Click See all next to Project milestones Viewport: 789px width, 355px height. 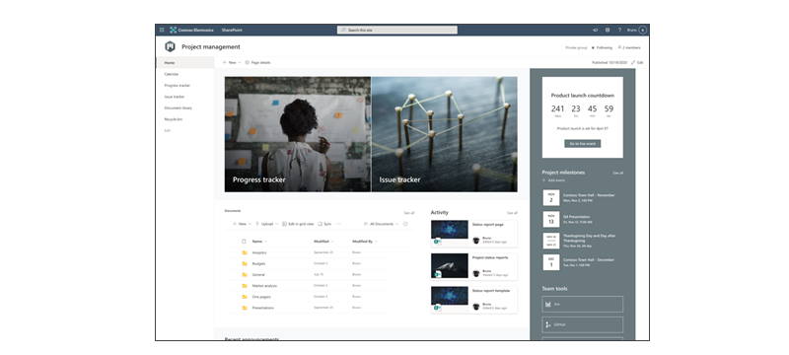[x=617, y=173]
